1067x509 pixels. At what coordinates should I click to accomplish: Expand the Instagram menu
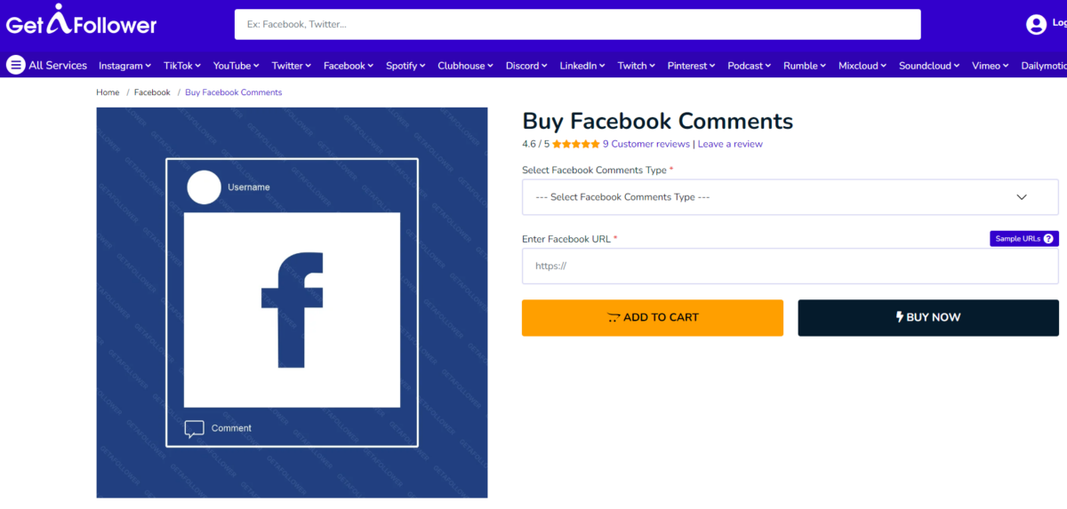(124, 66)
